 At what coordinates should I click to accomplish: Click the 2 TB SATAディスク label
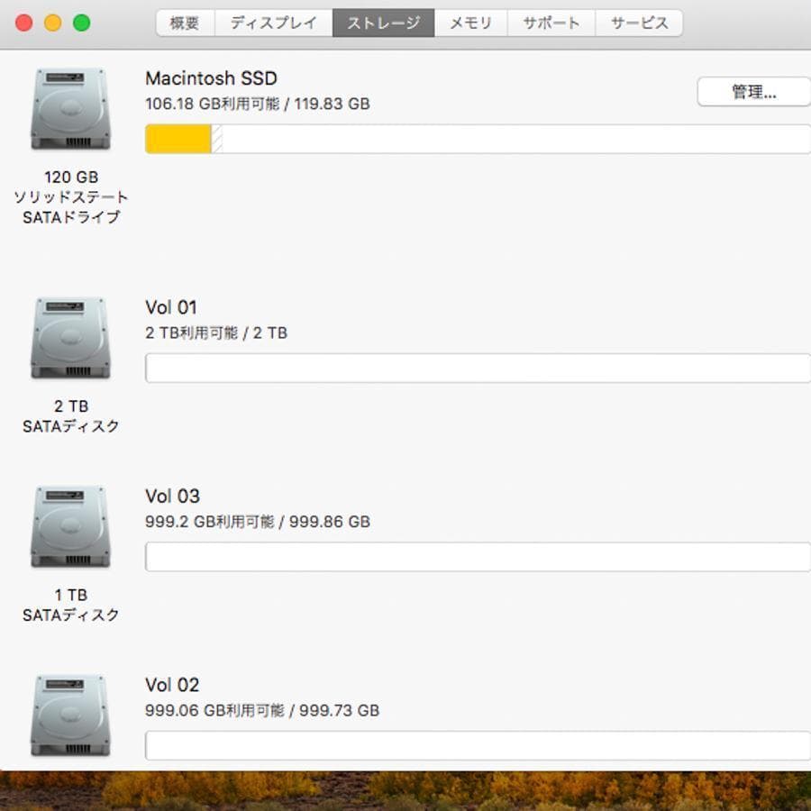point(70,416)
